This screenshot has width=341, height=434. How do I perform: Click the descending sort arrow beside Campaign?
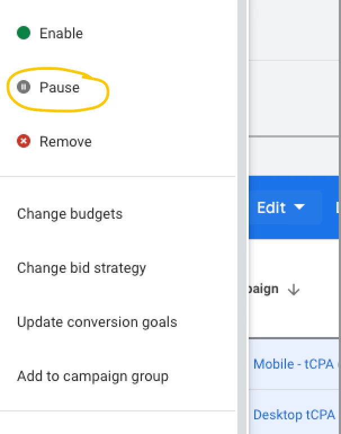point(293,290)
